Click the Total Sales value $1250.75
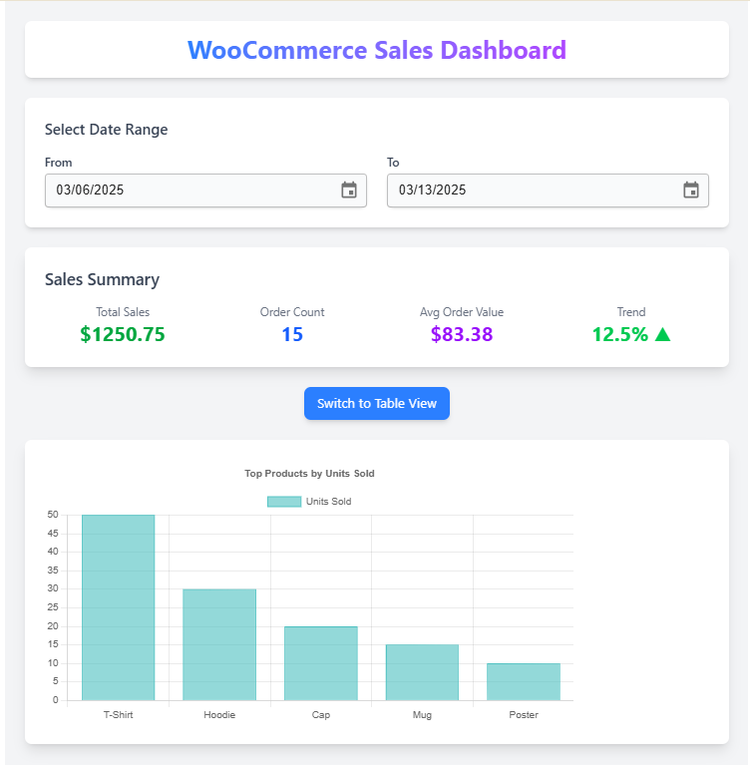The height and width of the screenshot is (765, 750). 123,334
